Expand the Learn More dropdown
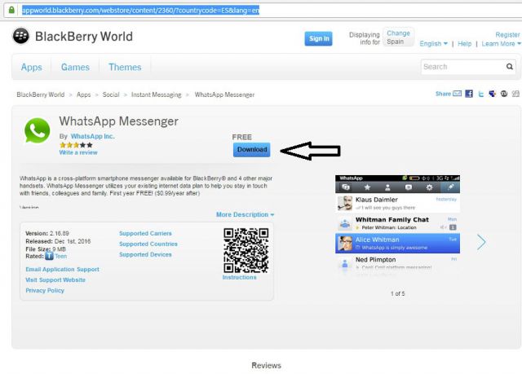Viewport: 522px width, 374px height. pos(501,43)
